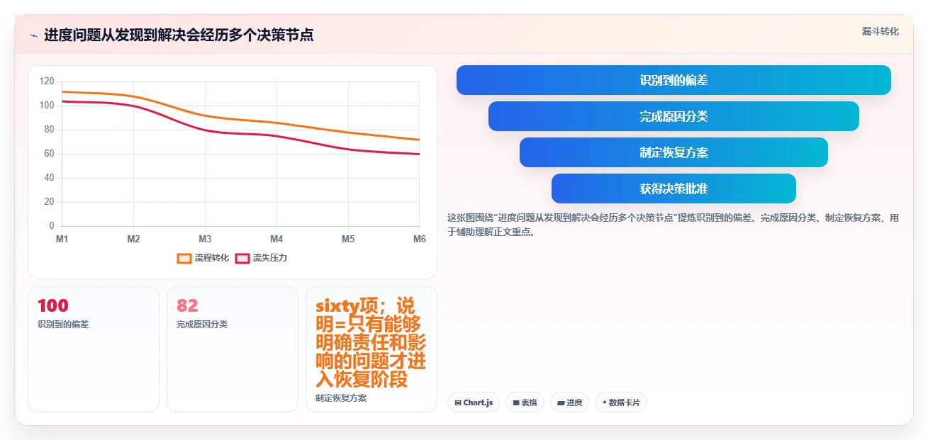The height and width of the screenshot is (440, 928).
Task: Toggle the 流失压力 legend swatch
Action: point(242,258)
